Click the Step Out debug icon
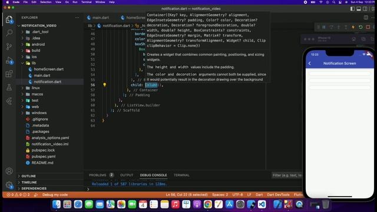Viewport: 377px width, 212px height. click(x=346, y=27)
